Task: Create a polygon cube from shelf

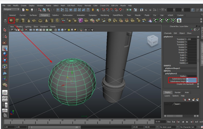Action: 17,21
